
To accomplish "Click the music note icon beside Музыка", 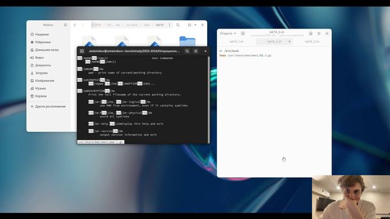I will point(32,88).
